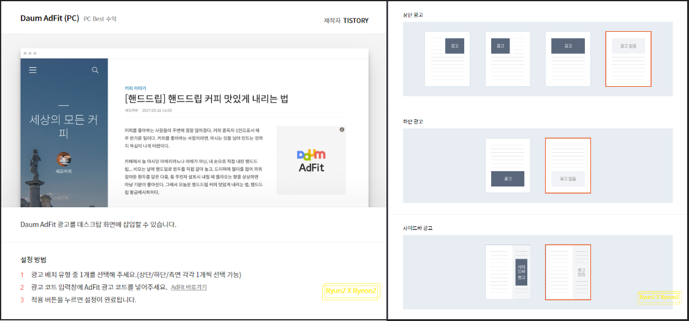
Task: Click the PC Best 수익 label
Action: point(100,20)
